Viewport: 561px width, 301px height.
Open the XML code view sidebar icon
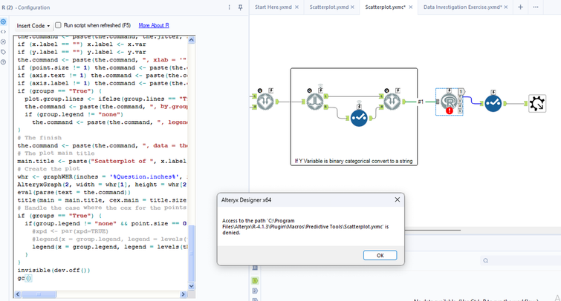[x=4, y=32]
